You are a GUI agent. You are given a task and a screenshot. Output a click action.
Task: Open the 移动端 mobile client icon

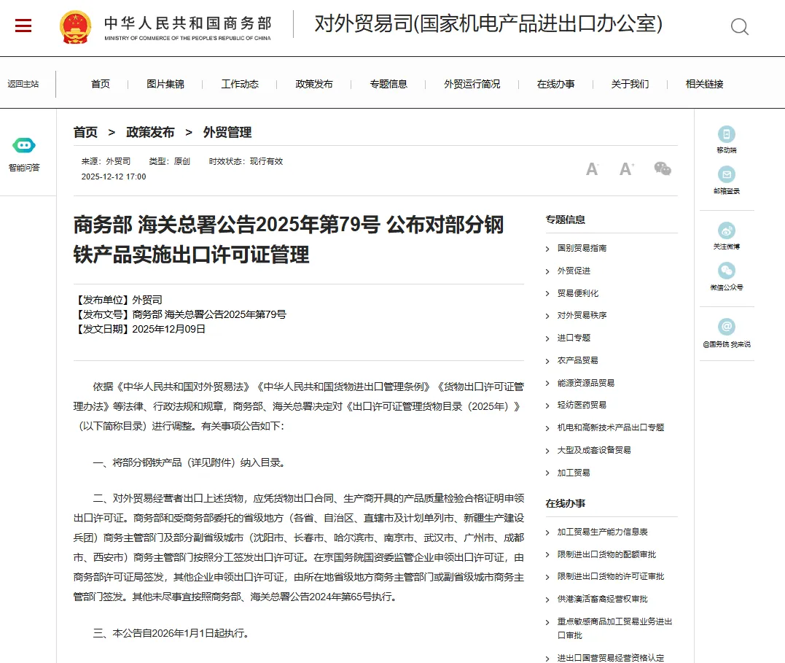point(727,135)
